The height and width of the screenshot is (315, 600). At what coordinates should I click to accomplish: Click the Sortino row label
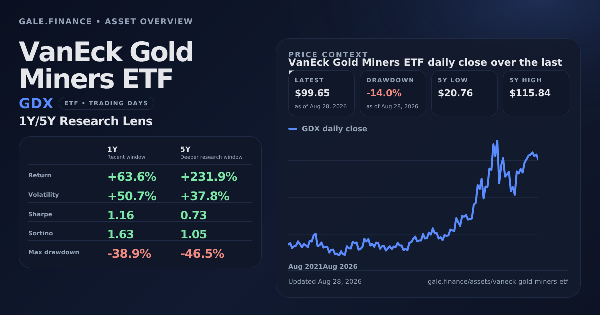pos(40,233)
